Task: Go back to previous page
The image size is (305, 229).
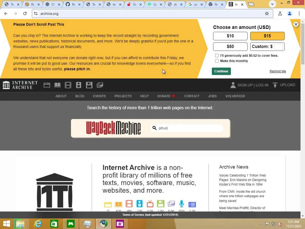Action: (x=6, y=14)
